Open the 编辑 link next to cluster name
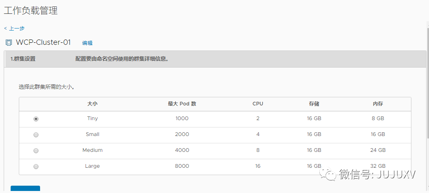This screenshot has height=193, width=429. (87, 43)
